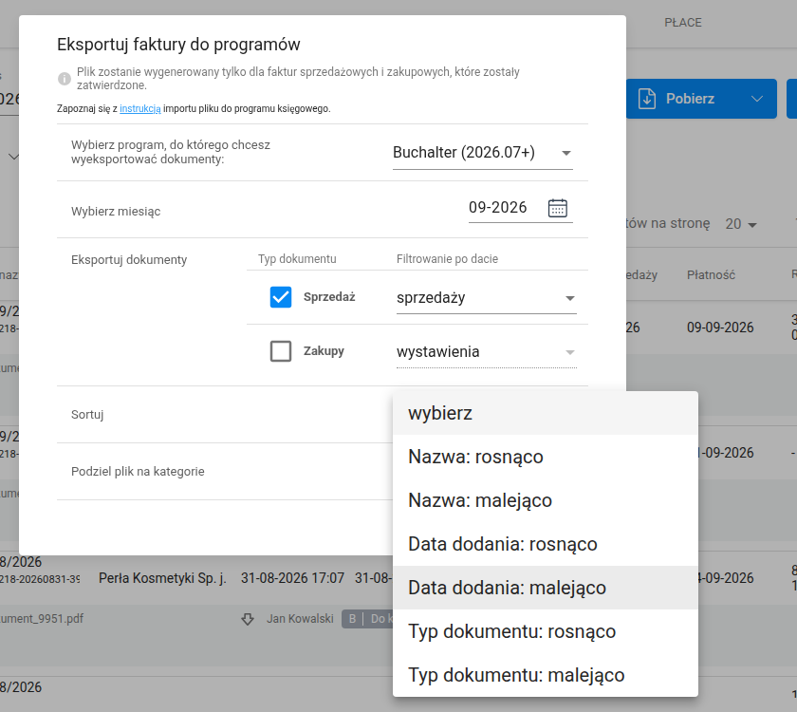The width and height of the screenshot is (797, 712).
Task: Pick Typ dokumentu: malejąco option
Action: point(546,675)
